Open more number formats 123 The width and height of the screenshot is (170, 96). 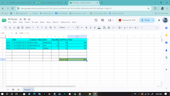coord(54,28)
